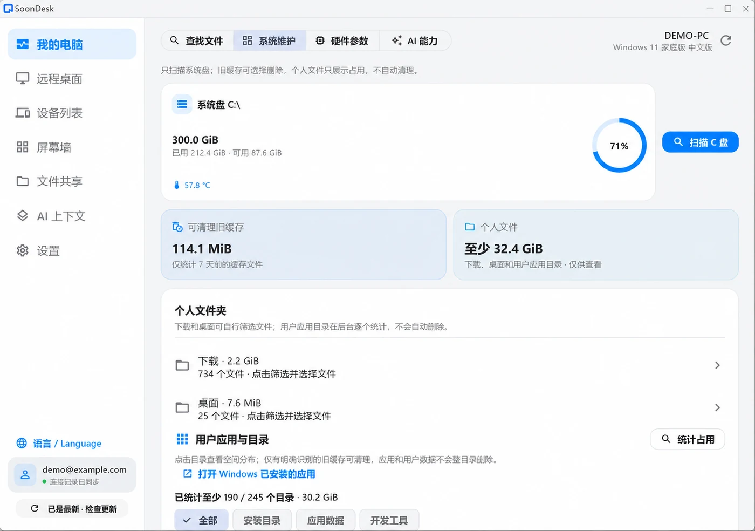Image resolution: width=755 pixels, height=531 pixels.
Task: Open the 可清理旧缓存 card
Action: [x=304, y=244]
